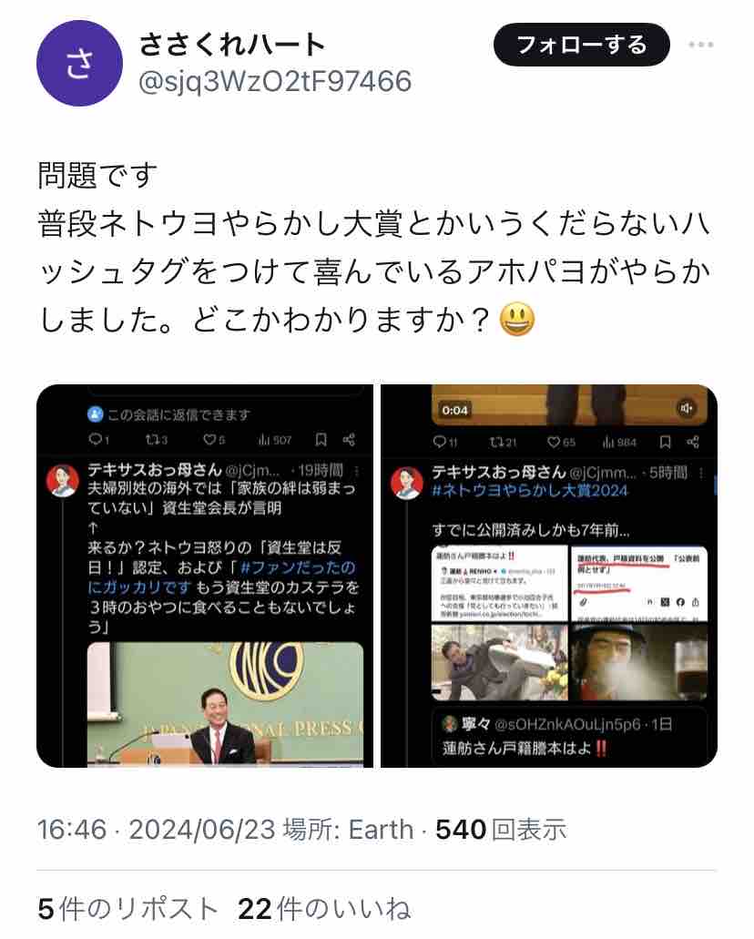Open ささくれハート profile avatar
Screen dimensions: 754x939
(x=79, y=64)
